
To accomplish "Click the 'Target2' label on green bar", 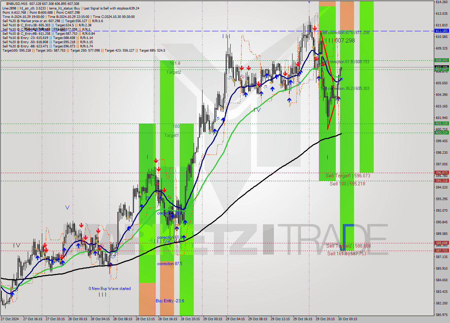I will [174, 72].
